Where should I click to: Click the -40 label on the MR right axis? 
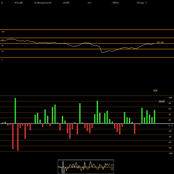click(170, 137)
